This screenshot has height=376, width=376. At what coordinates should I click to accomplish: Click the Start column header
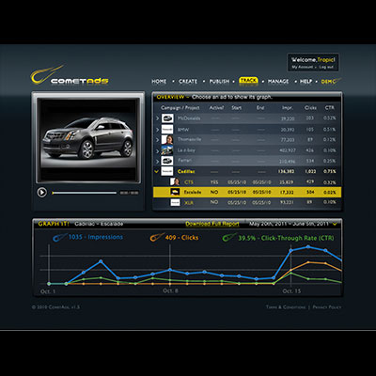236,108
